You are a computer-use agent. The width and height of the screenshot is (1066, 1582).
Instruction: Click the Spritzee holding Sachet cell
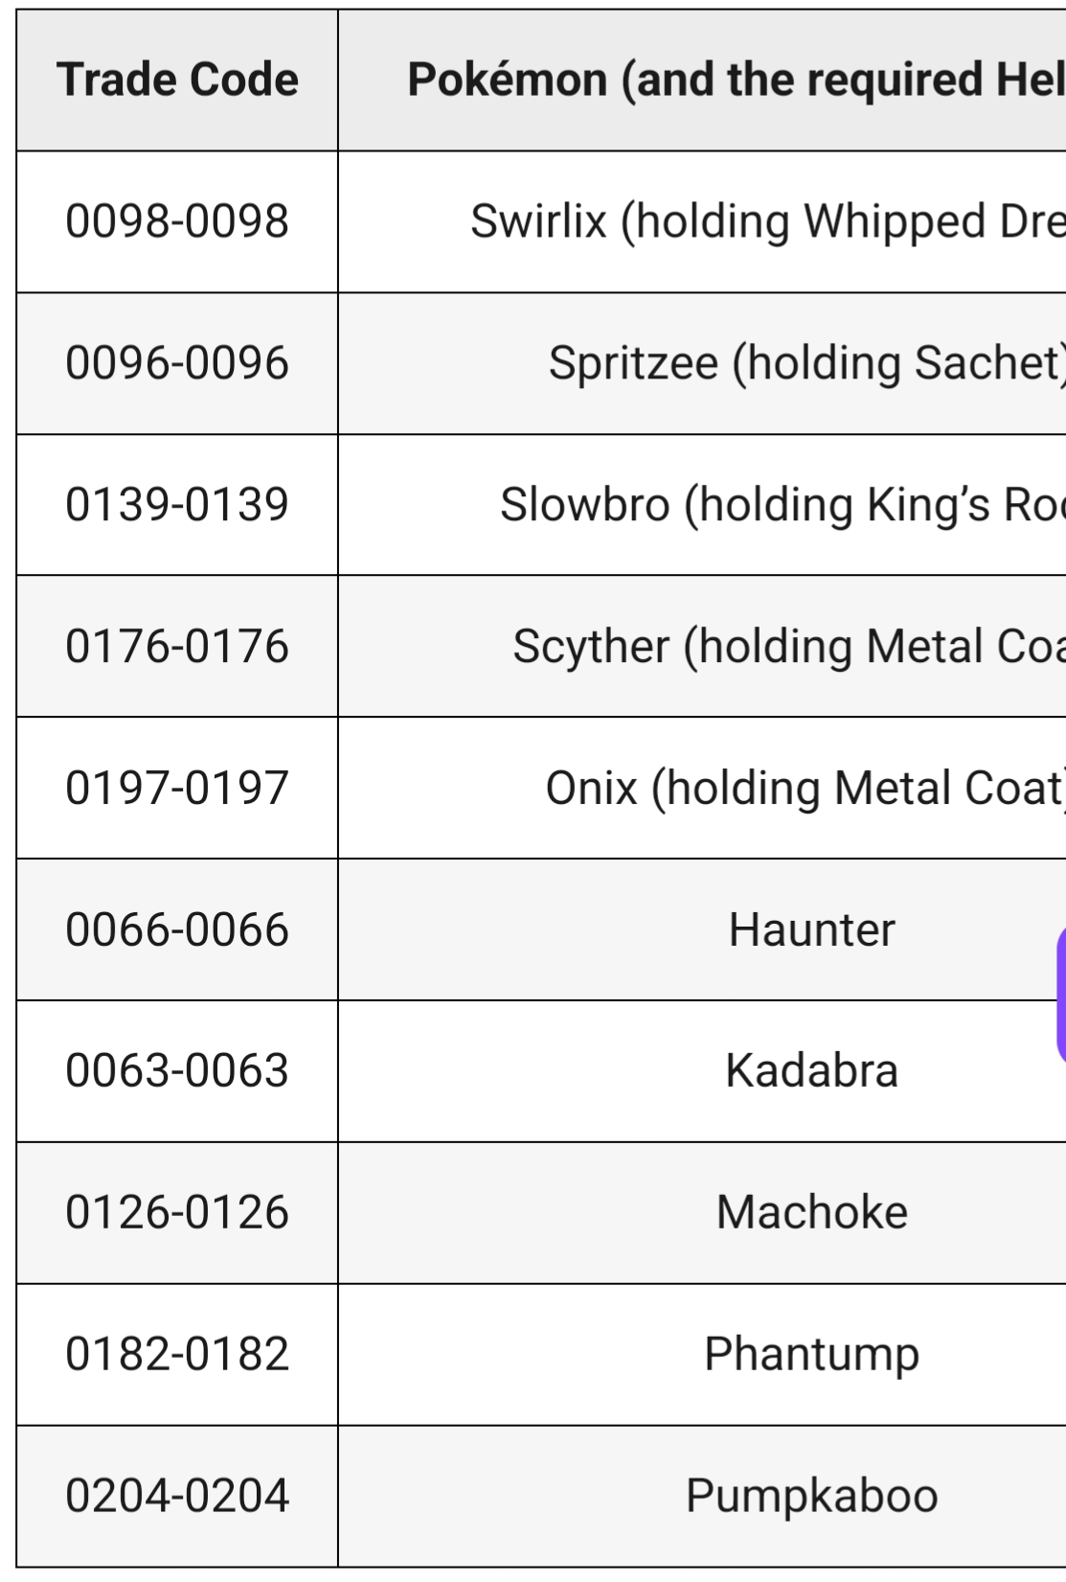805,363
